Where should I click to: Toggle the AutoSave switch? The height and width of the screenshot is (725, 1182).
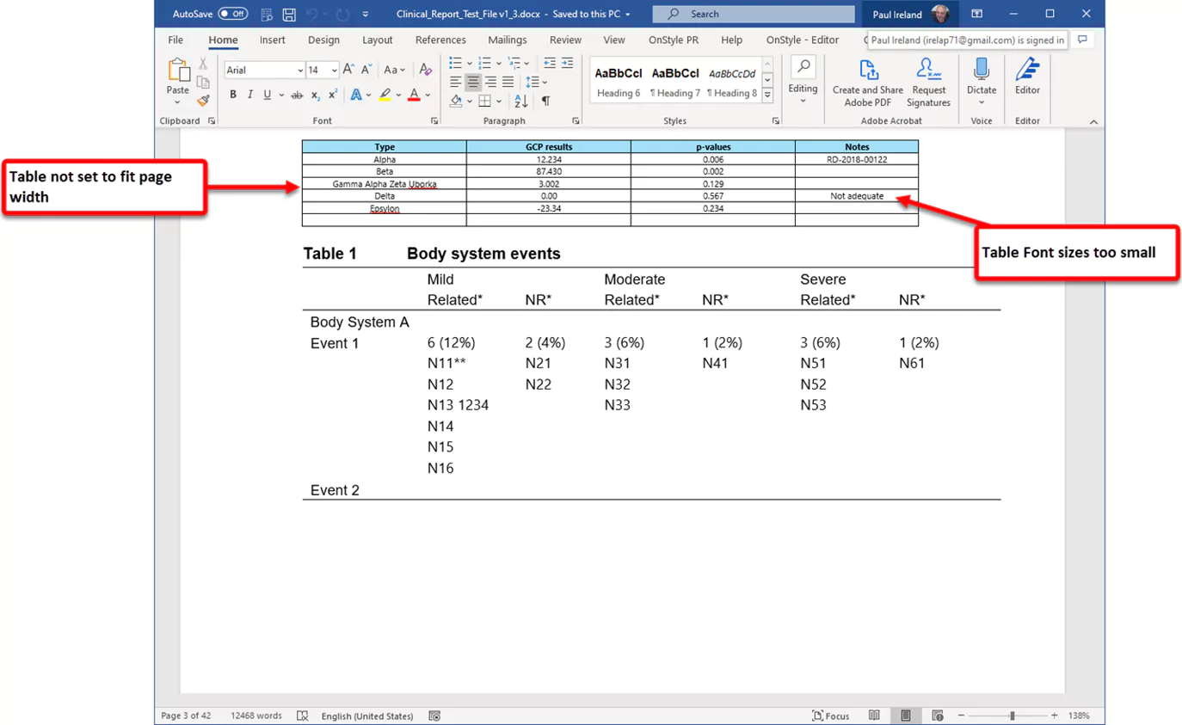click(x=232, y=14)
